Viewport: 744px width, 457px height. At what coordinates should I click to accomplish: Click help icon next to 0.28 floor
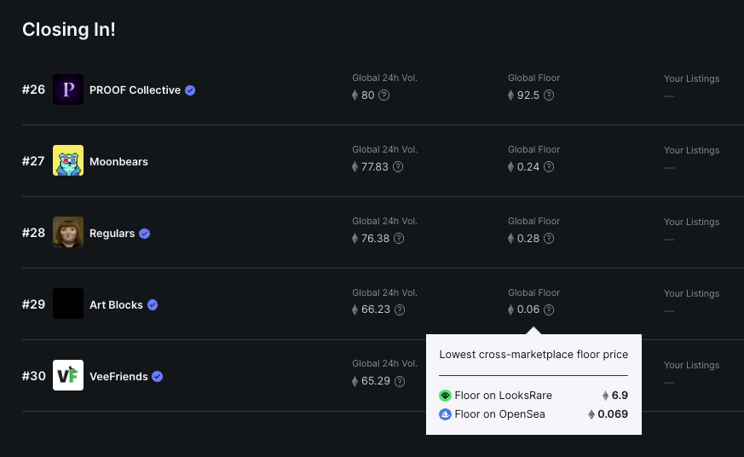pyautogui.click(x=549, y=238)
